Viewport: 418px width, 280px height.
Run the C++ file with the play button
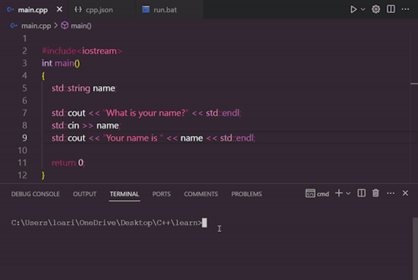coord(353,9)
